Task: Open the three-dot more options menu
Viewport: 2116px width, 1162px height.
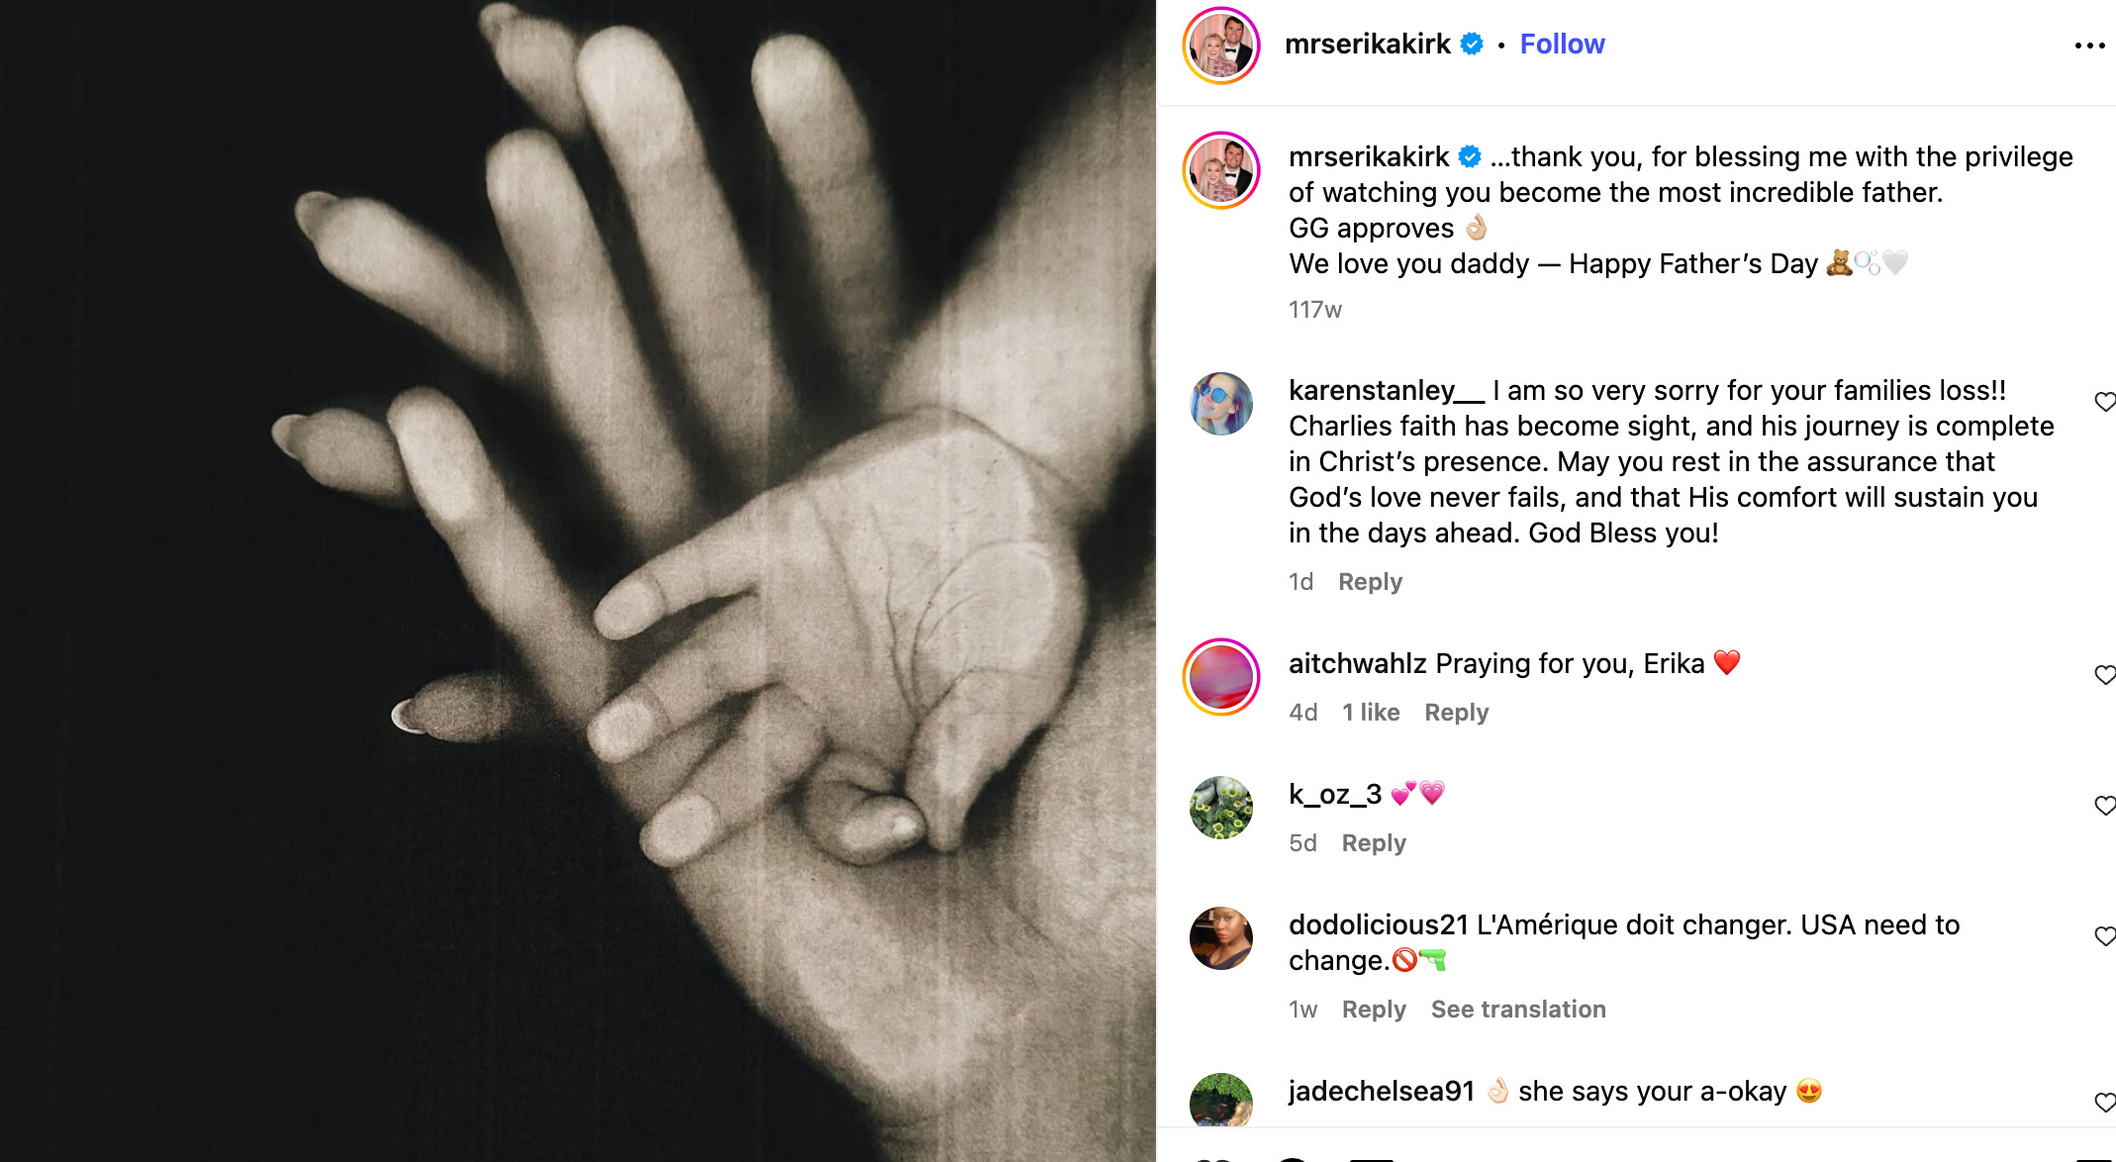Action: (2089, 46)
